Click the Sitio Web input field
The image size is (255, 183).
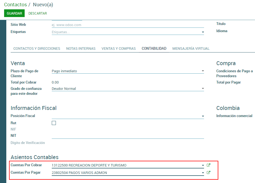tap(128, 25)
